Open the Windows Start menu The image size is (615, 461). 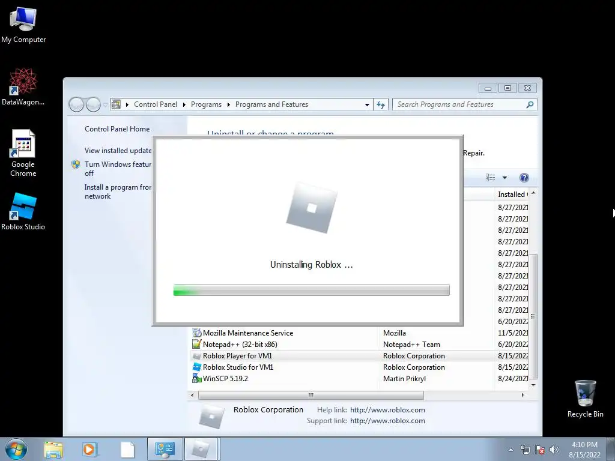tap(16, 449)
